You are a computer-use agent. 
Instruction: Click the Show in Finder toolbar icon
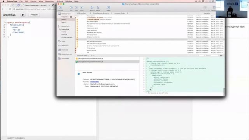click(x=205, y=8)
